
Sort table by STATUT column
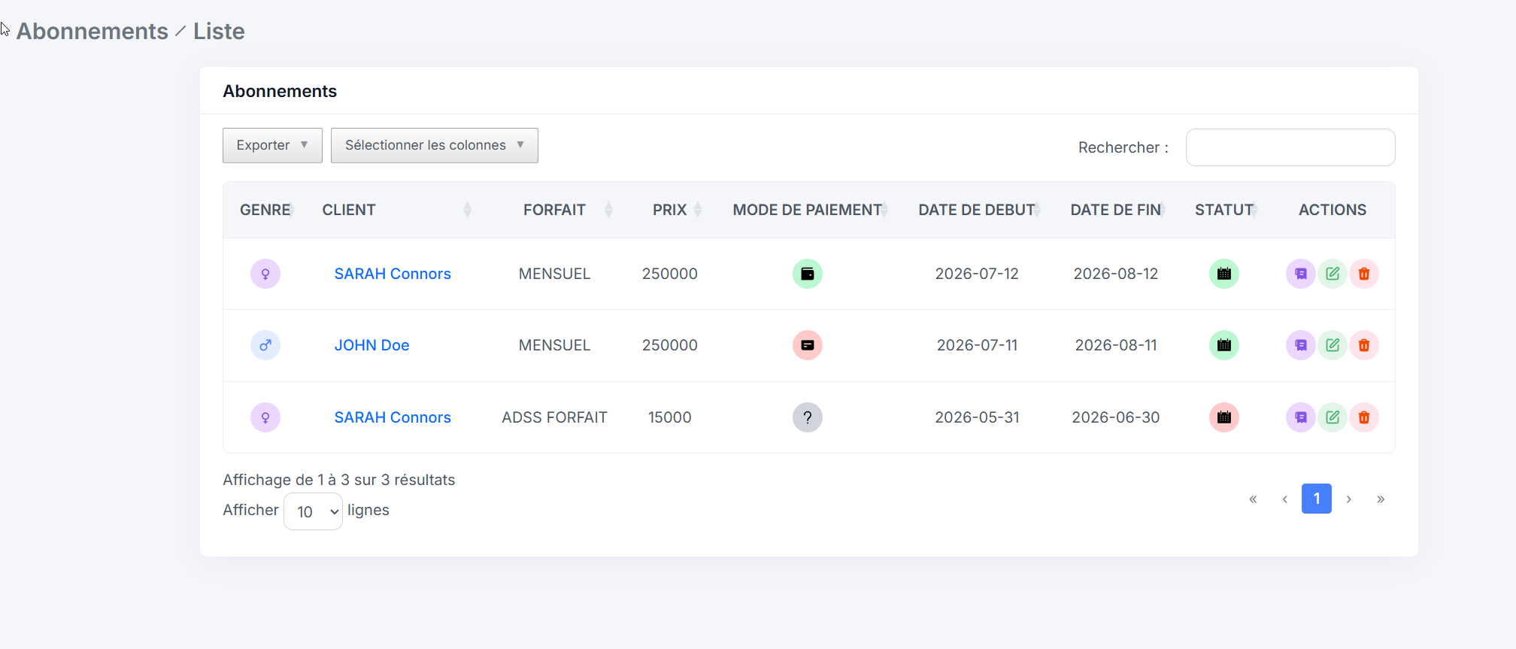tap(1224, 210)
